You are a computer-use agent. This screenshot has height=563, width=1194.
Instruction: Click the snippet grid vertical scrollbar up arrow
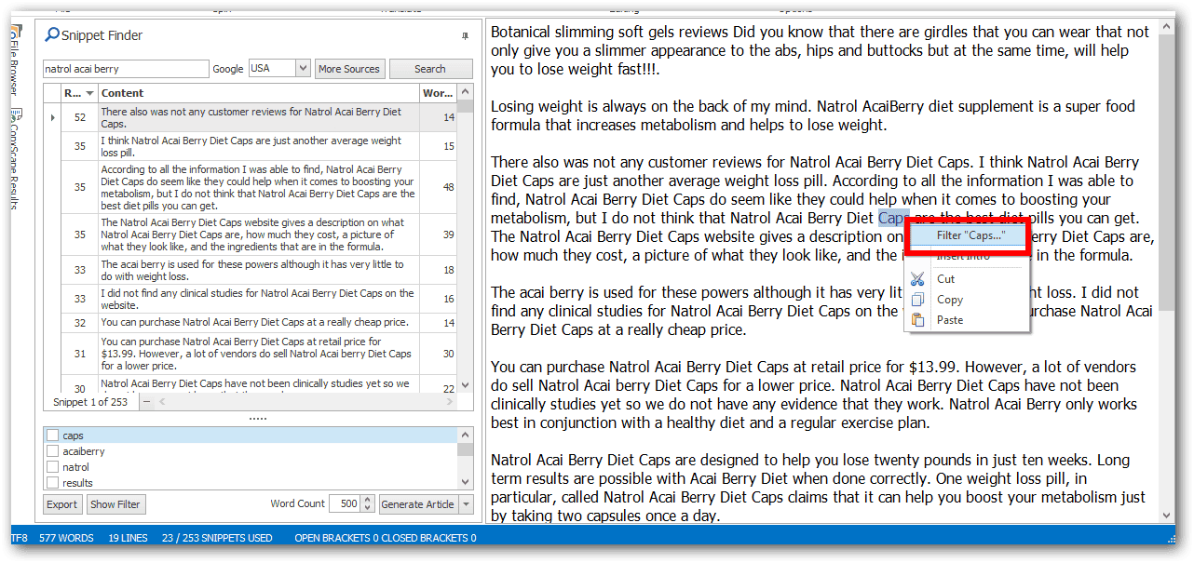pyautogui.click(x=465, y=91)
